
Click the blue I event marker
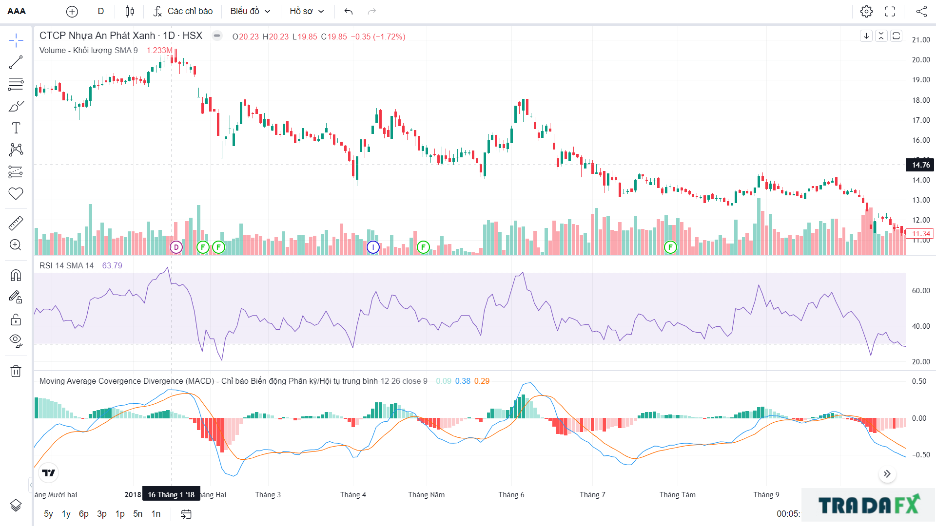tap(373, 247)
